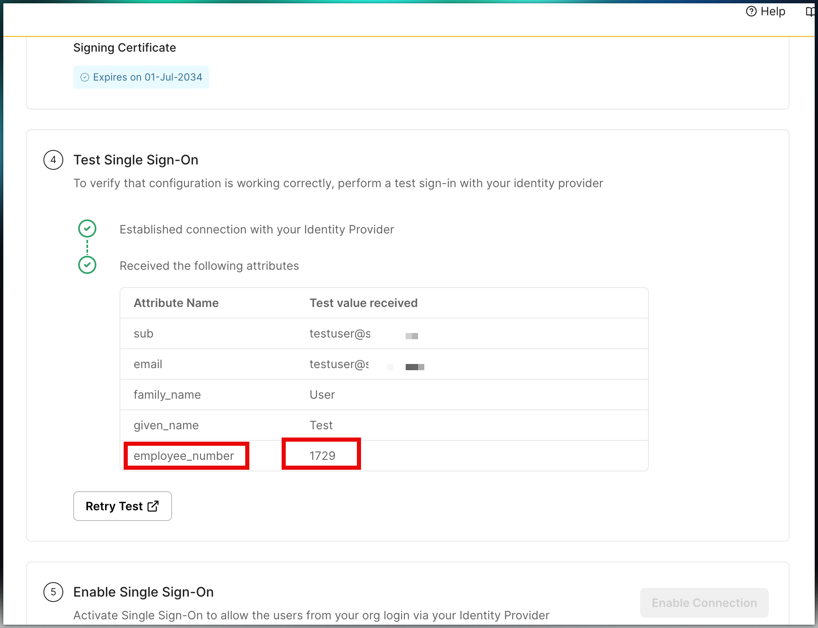Image resolution: width=818 pixels, height=628 pixels.
Task: Click the given_name Test value
Action: [321, 425]
